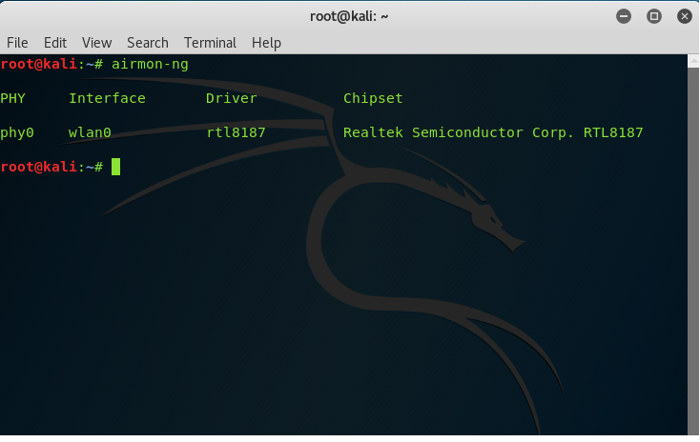Click 'Realtek Semiconductor Corp. RTL8187' chipset text

(493, 132)
